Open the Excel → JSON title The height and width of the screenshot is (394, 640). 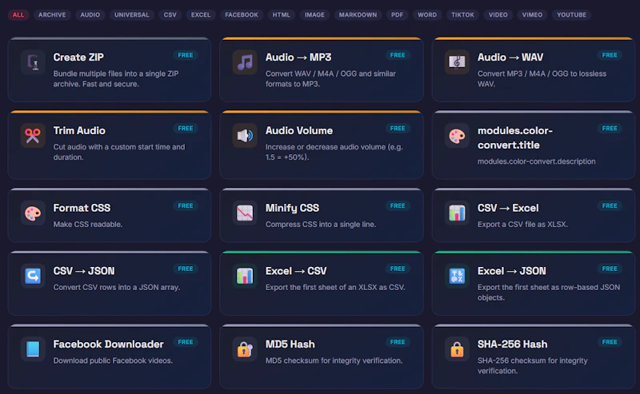click(x=512, y=271)
